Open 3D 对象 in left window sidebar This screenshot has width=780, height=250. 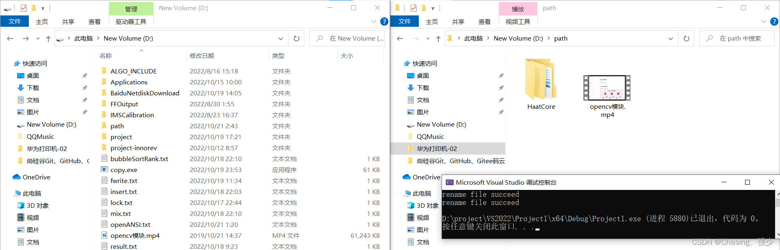click(38, 206)
